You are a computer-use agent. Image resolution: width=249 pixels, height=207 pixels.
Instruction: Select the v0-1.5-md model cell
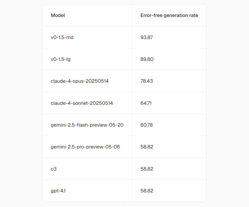point(62,37)
